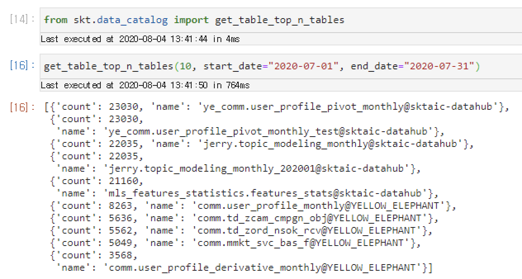Click the number 10 argument in the function call
This screenshot has width=522, height=279.
click(185, 66)
